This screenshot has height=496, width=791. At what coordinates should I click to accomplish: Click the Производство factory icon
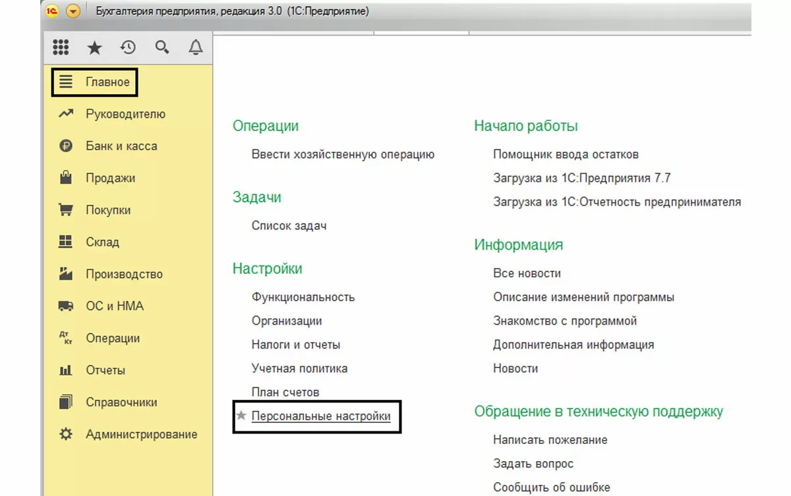tap(66, 274)
